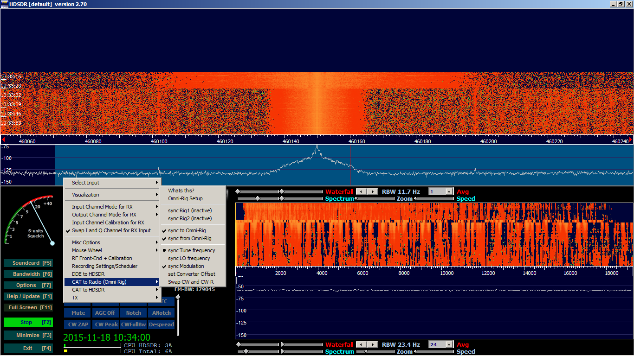Screen dimensions: 634x356
Task: Select sync Rig2 (inactive)
Action: coord(193,218)
